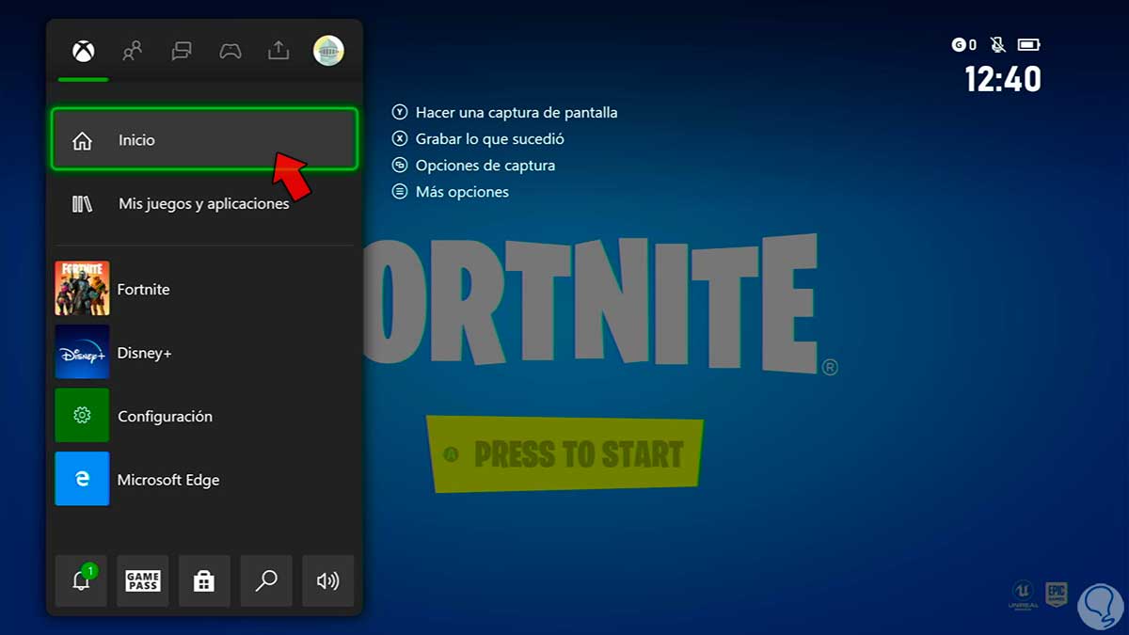Click the house icon beside Inicio
Screen dimensions: 1129x635
pyautogui.click(x=83, y=140)
